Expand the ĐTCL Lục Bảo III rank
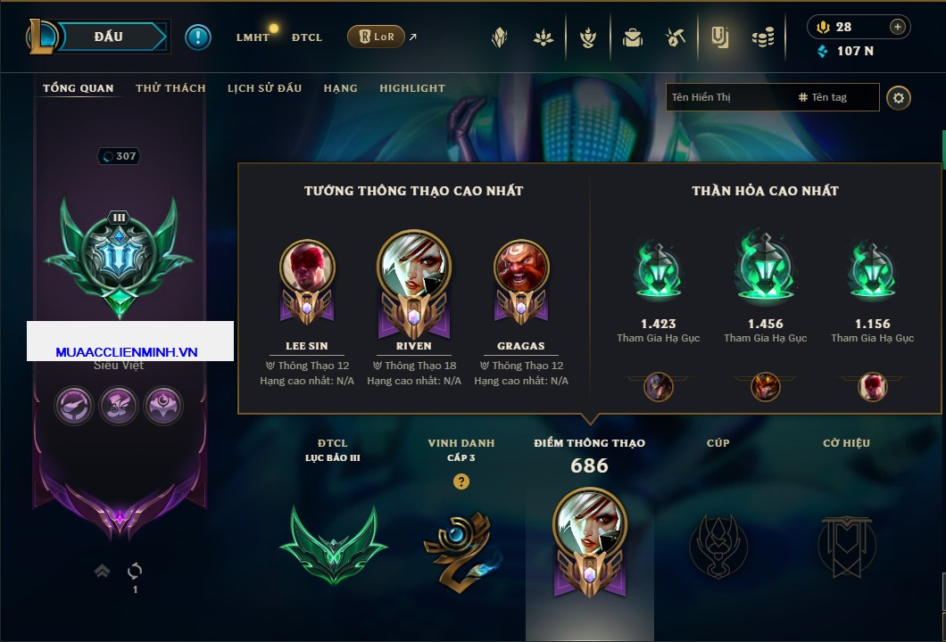 click(332, 511)
